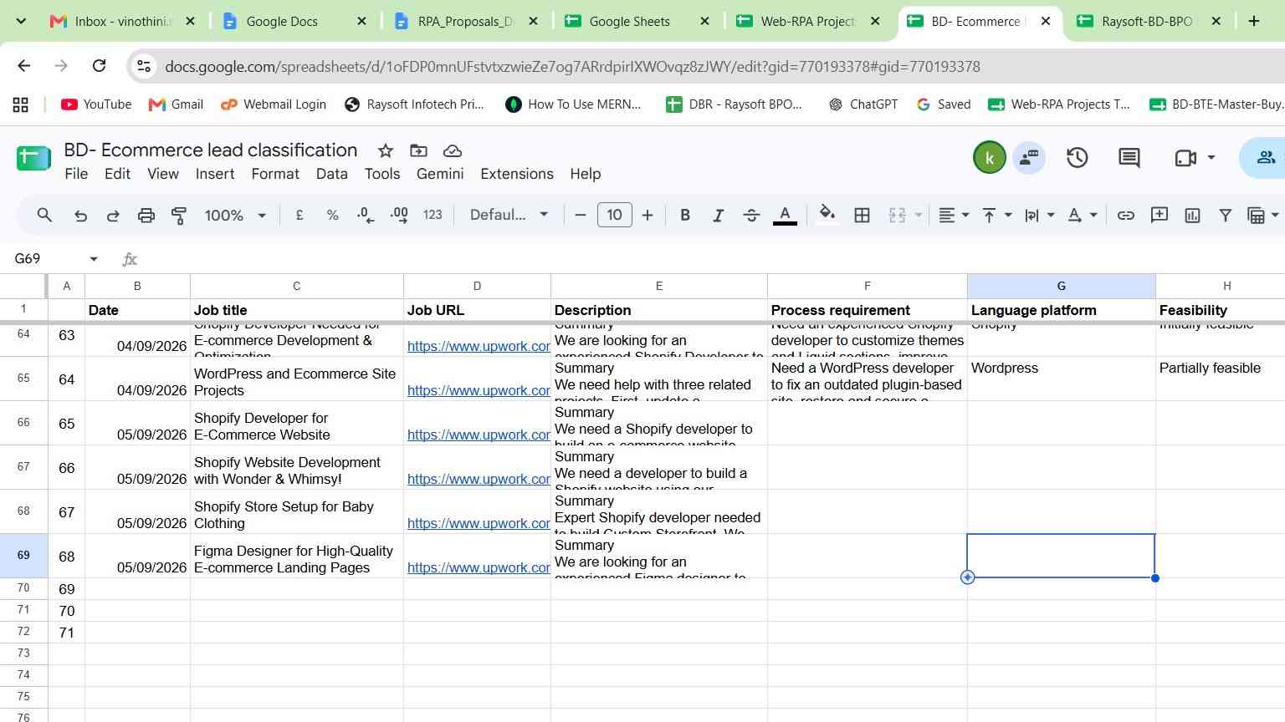
Task: Click the Borders icon
Action: pos(862,216)
